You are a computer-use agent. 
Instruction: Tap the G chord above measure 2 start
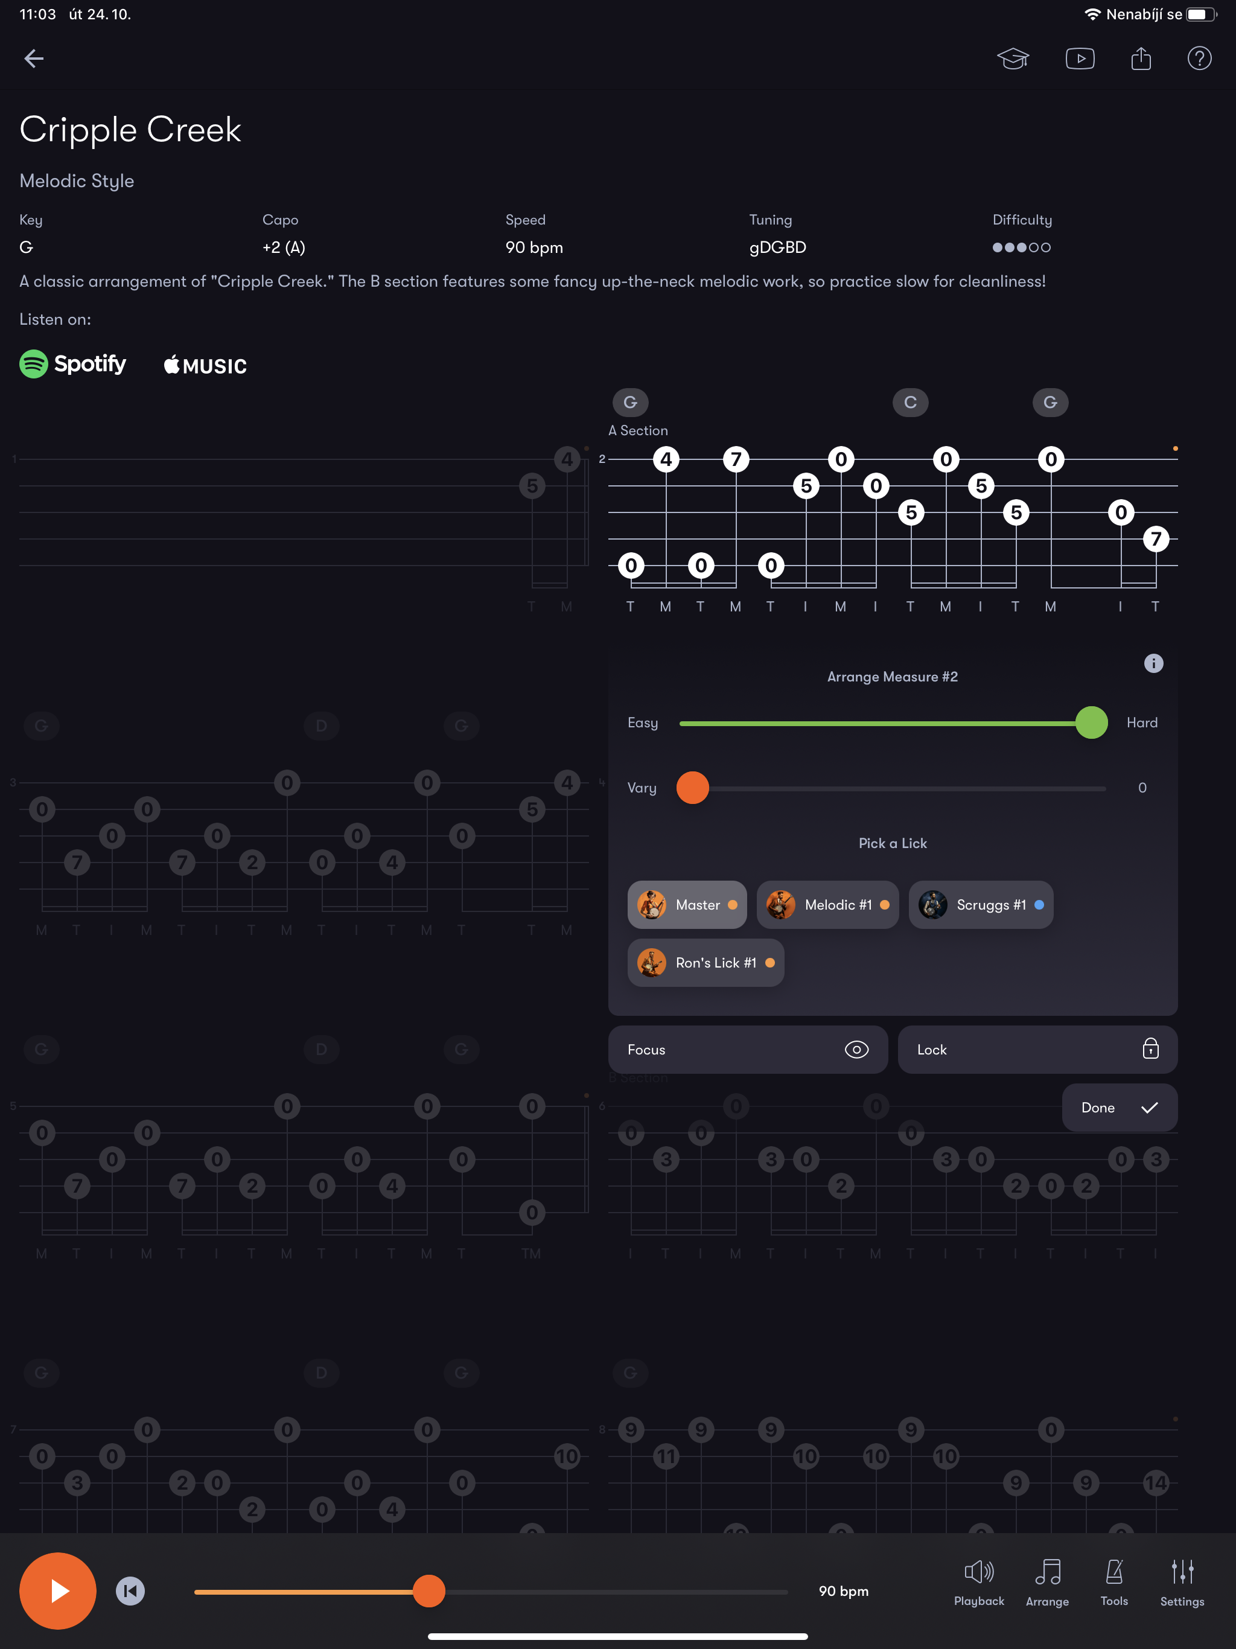click(630, 403)
